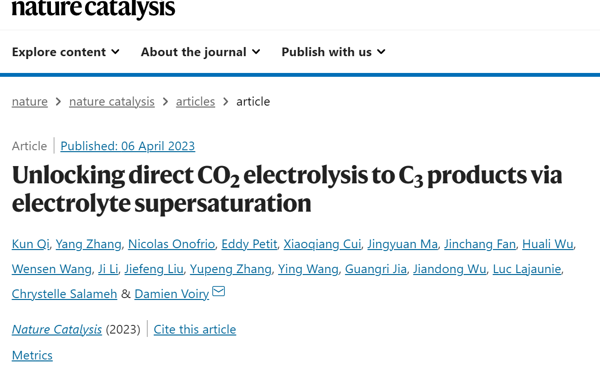Click the nature catalysis logo
Viewport: 600px width, 371px height.
[x=93, y=8]
